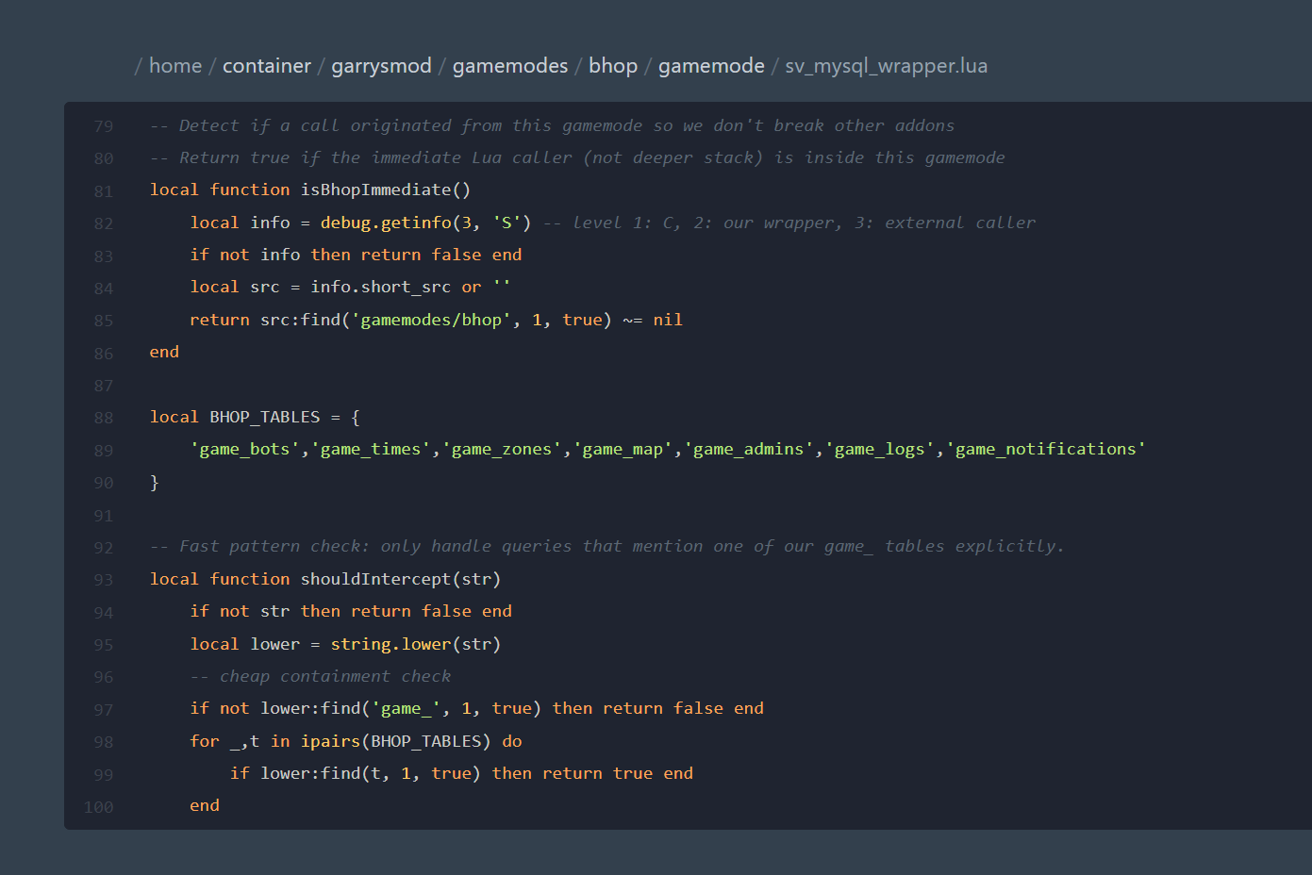Select the gamemode breadcrumb link
Screen dimensions: 1312x875
click(x=711, y=66)
